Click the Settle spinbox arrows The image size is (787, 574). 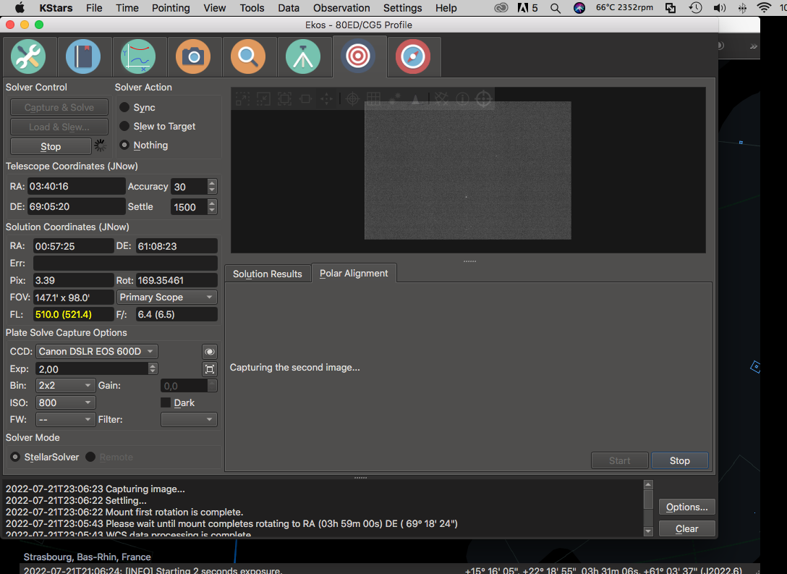click(212, 207)
